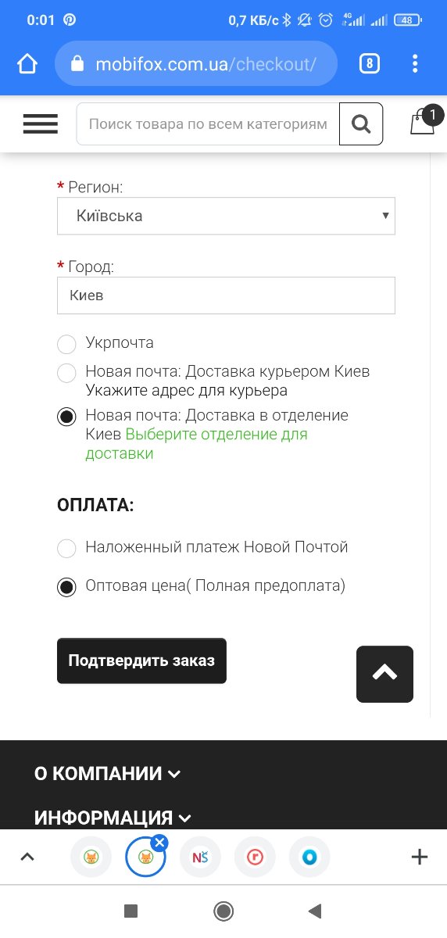Tap the scroll-to-top arrow button
The width and height of the screenshot is (447, 938).
pyautogui.click(x=384, y=674)
